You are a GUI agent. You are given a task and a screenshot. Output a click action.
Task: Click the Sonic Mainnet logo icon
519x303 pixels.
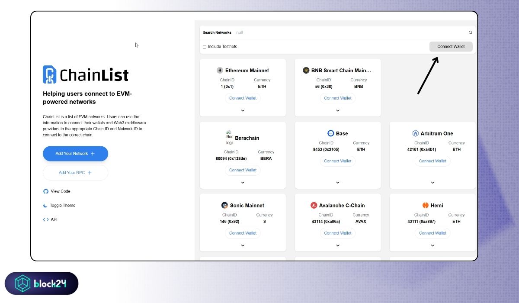point(224,206)
